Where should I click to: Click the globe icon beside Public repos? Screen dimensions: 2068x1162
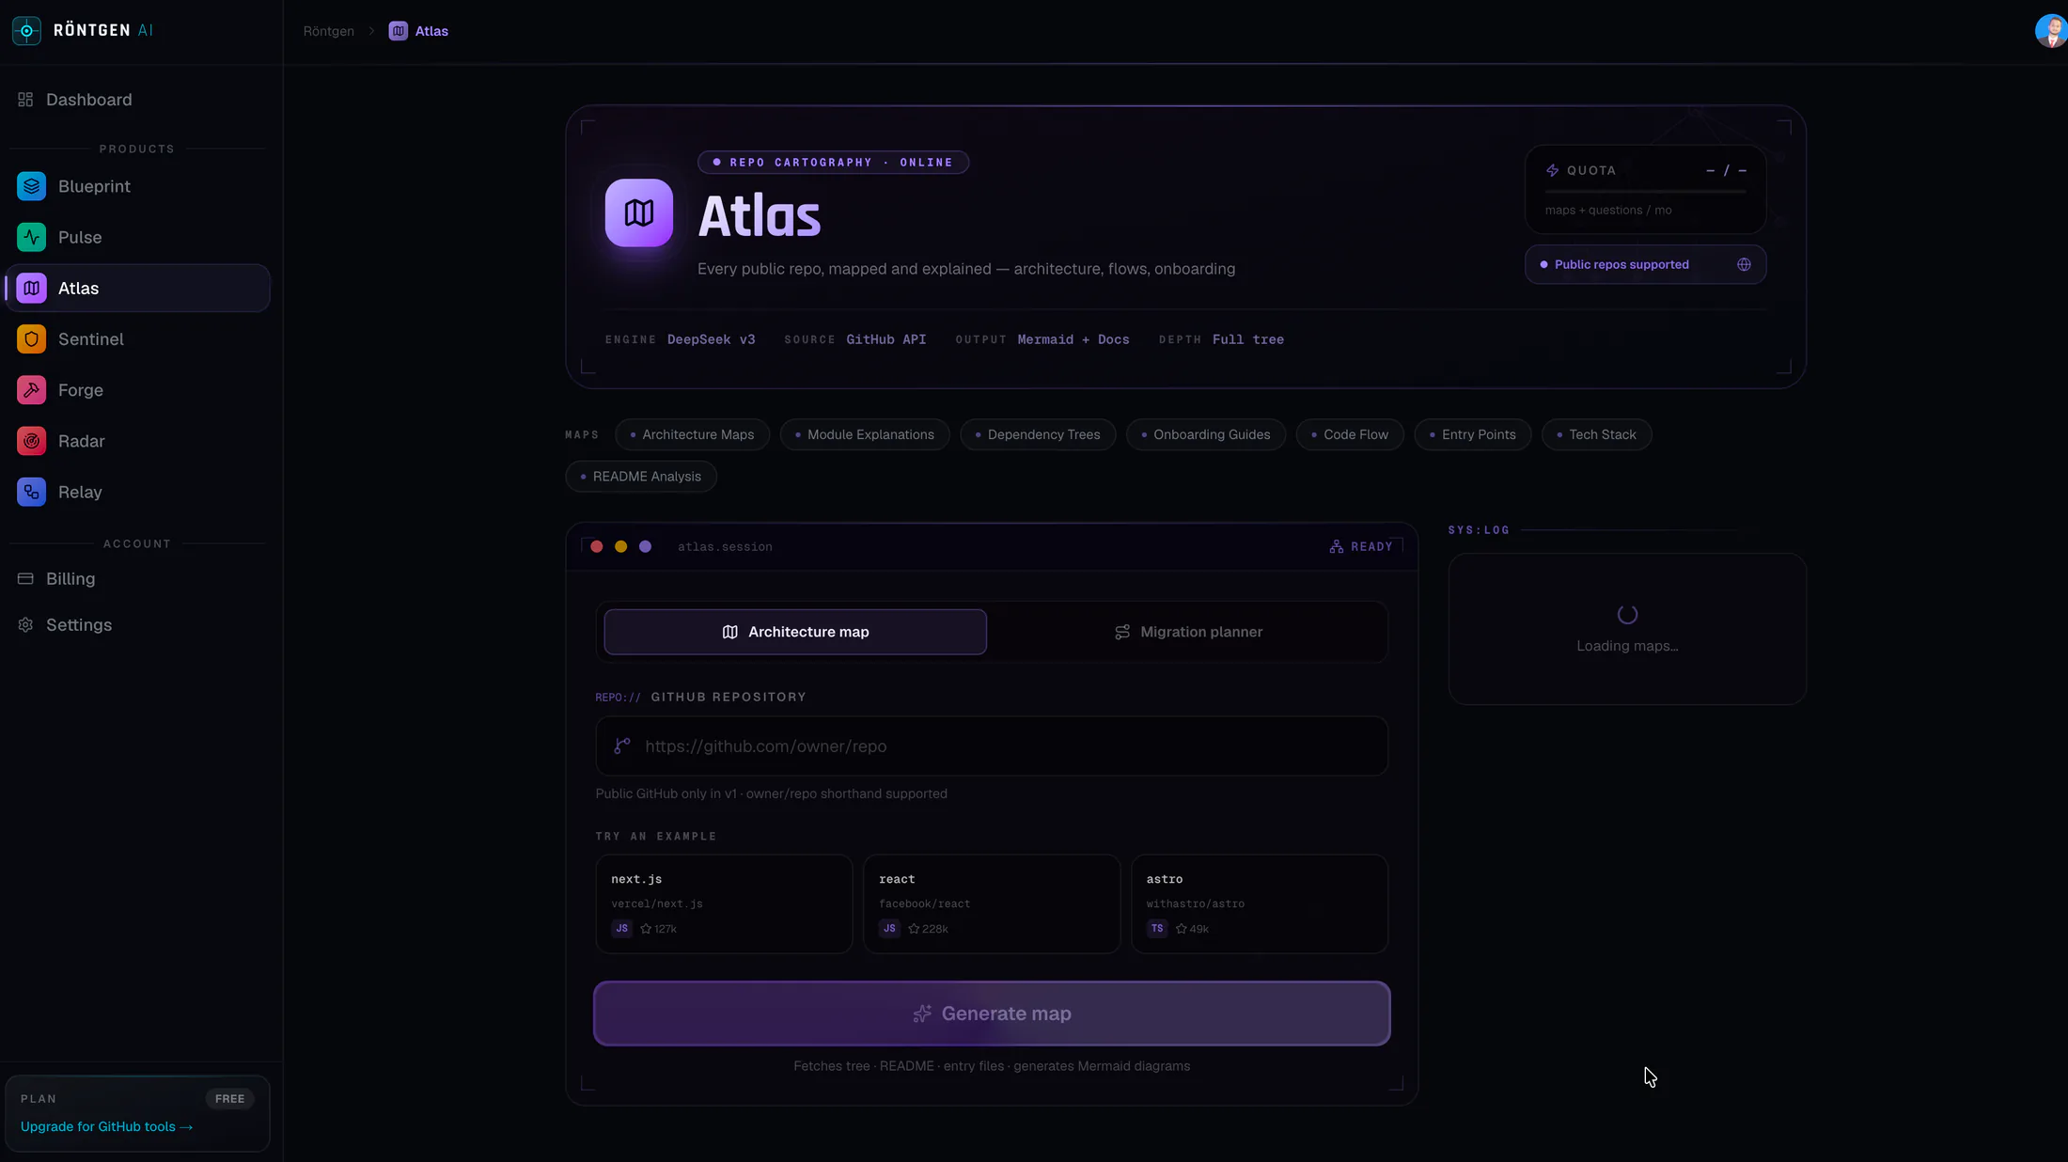[x=1744, y=264]
